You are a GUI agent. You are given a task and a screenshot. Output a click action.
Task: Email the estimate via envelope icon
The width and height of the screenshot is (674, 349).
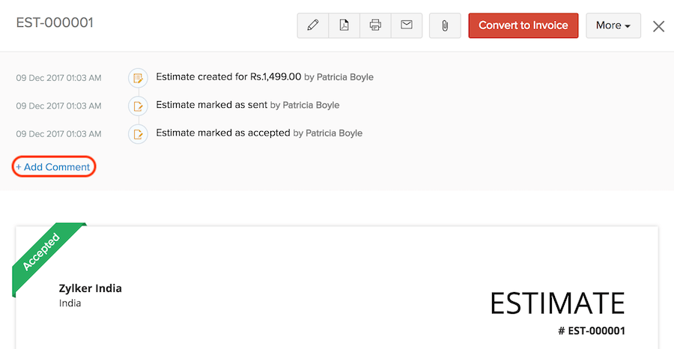[x=407, y=25]
